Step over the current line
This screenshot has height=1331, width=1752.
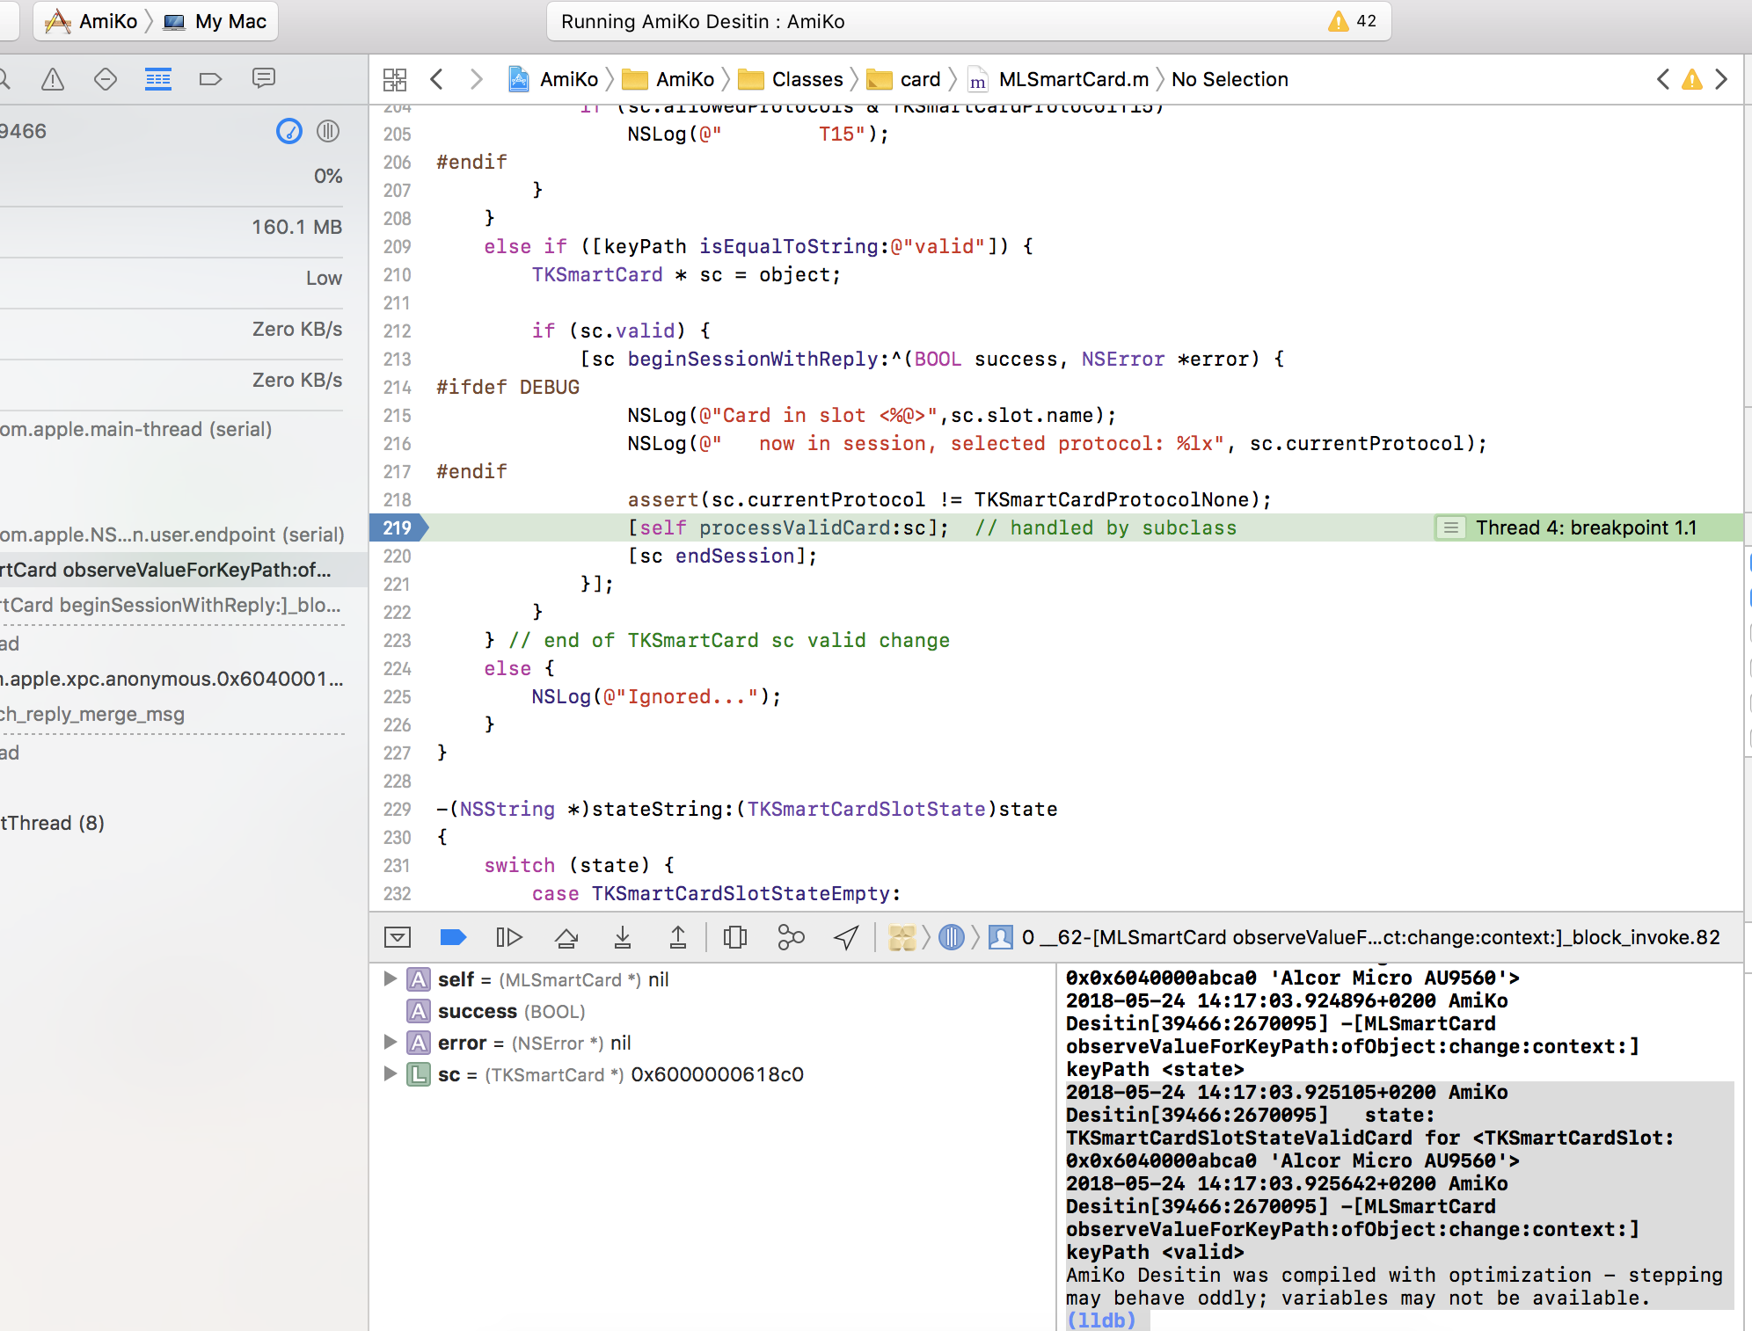click(x=566, y=936)
